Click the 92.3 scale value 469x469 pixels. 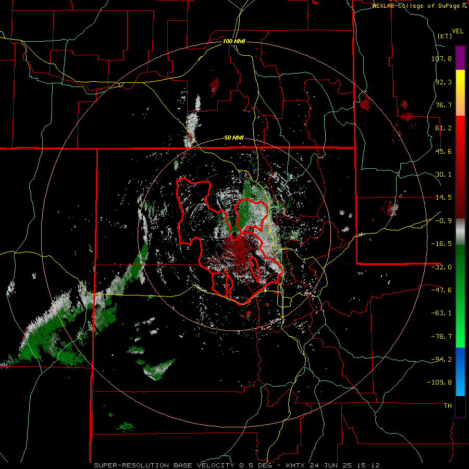(443, 82)
